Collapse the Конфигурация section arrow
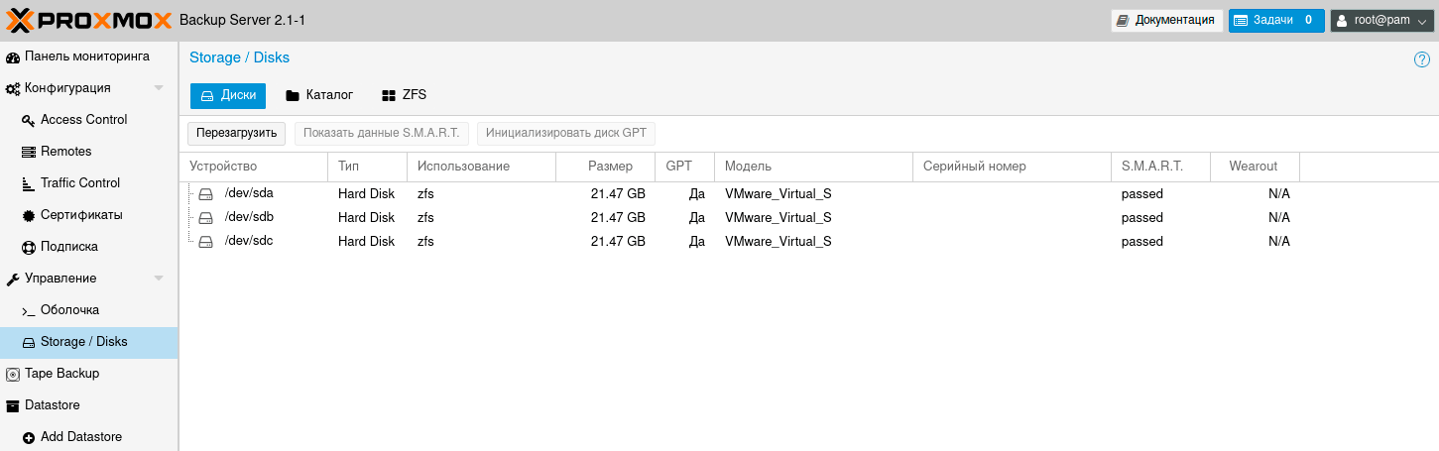 [159, 88]
